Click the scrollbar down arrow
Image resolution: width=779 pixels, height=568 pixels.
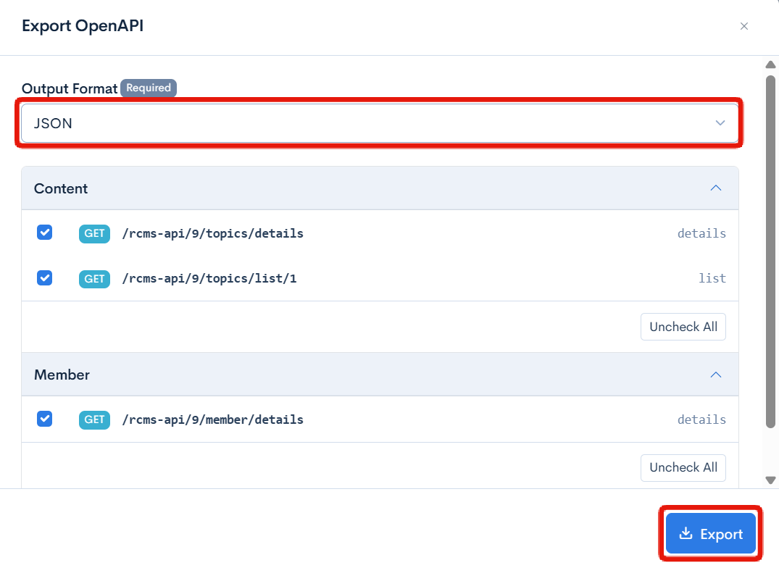770,480
